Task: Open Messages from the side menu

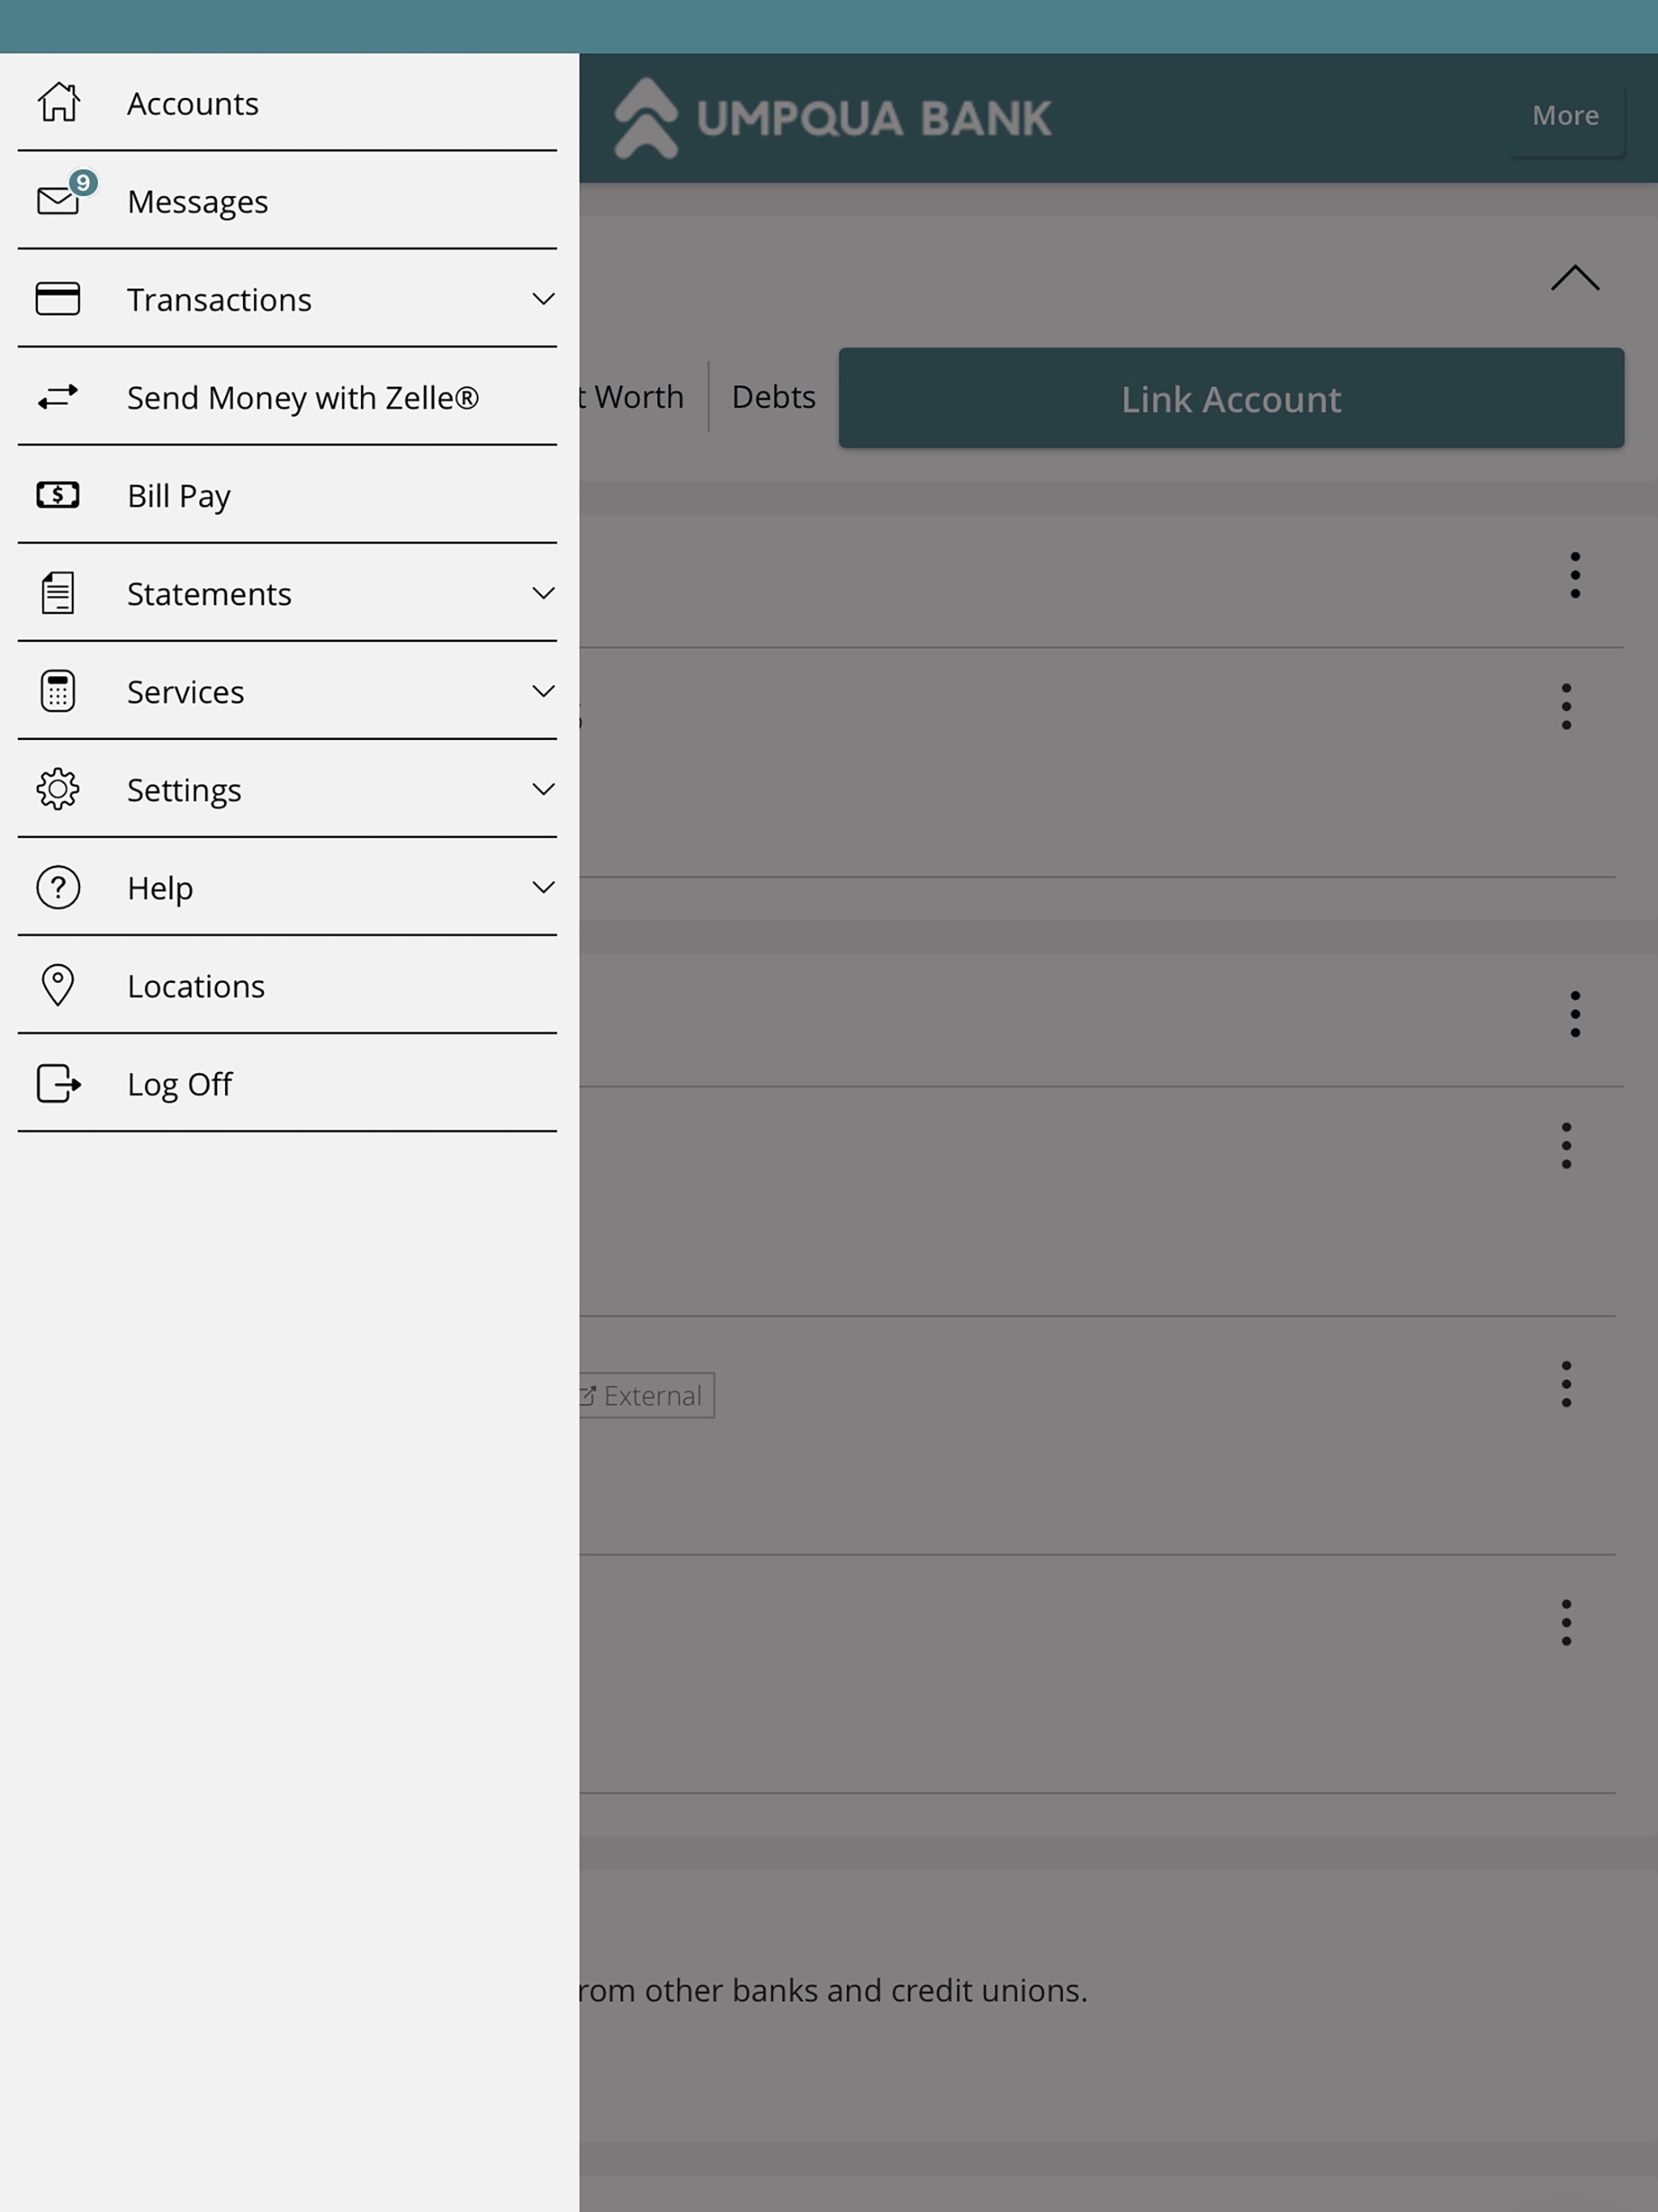Action: point(287,201)
